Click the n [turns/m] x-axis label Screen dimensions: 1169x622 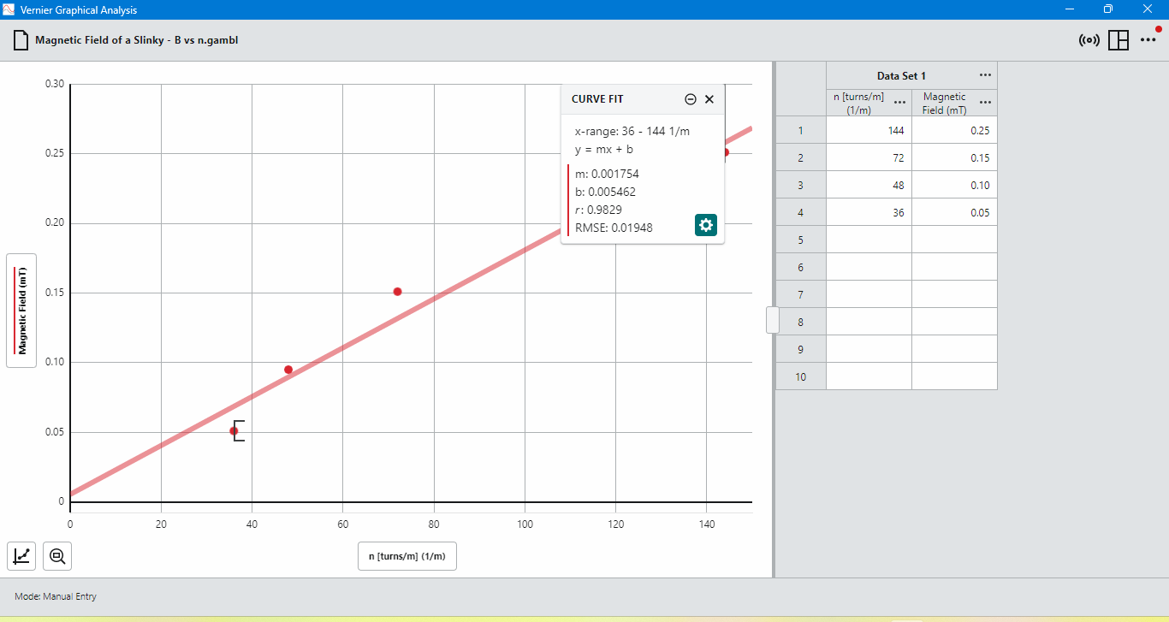(x=406, y=555)
